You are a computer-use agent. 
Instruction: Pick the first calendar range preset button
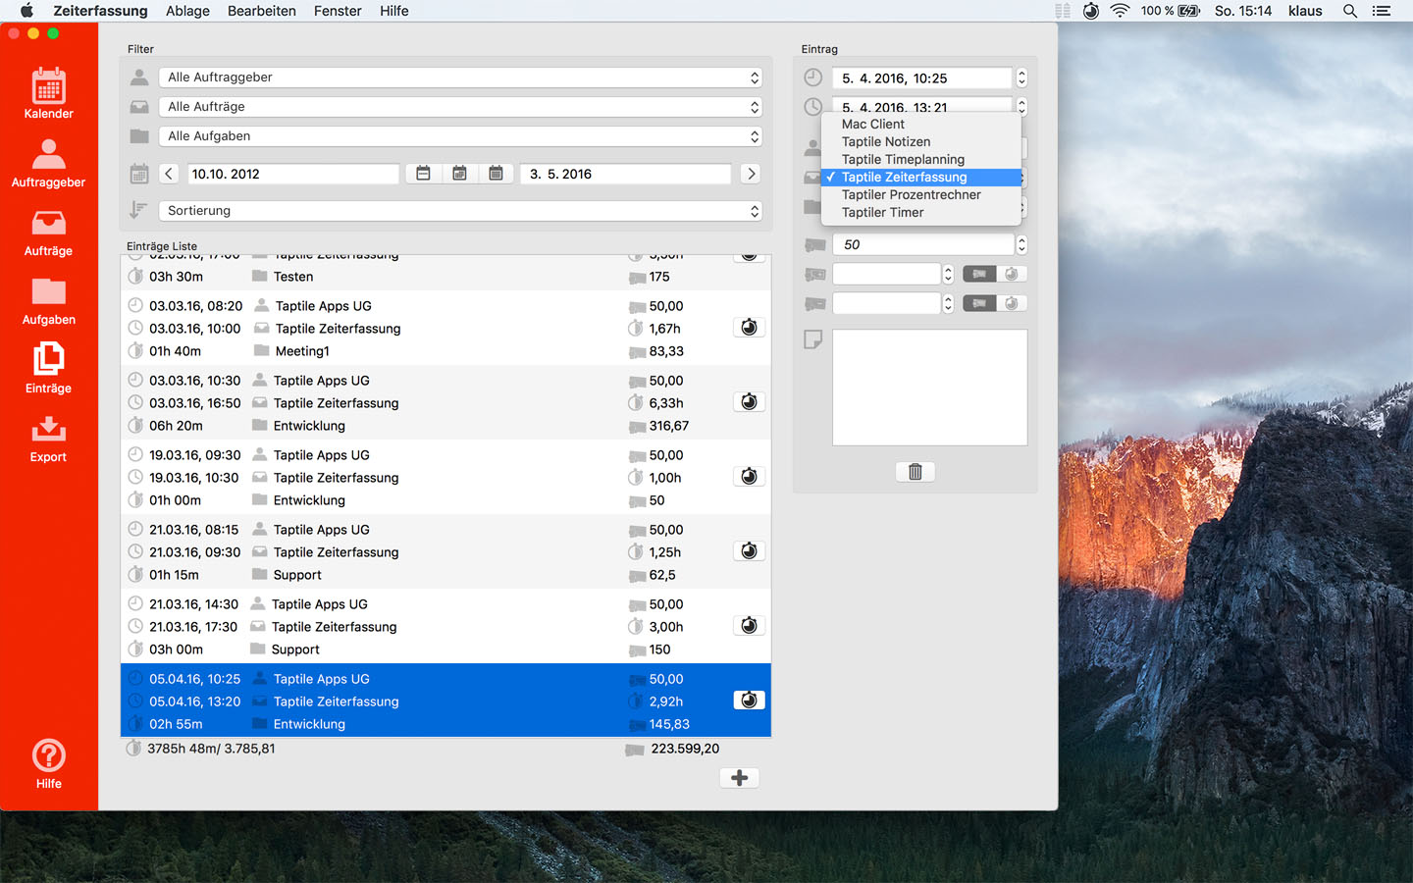coord(423,174)
